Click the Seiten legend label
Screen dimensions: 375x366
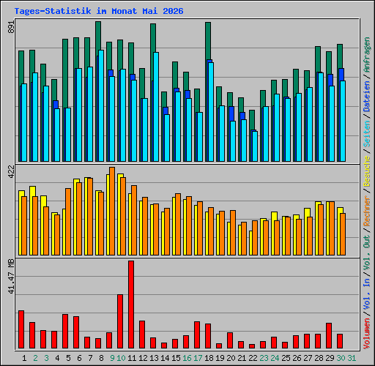[x=367, y=133]
